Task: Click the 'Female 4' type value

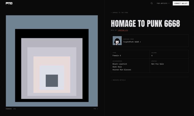Action: click(x=117, y=56)
